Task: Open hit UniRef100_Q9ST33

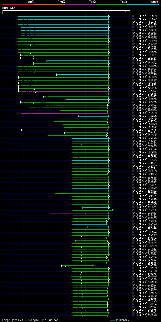Action: (x=144, y=227)
